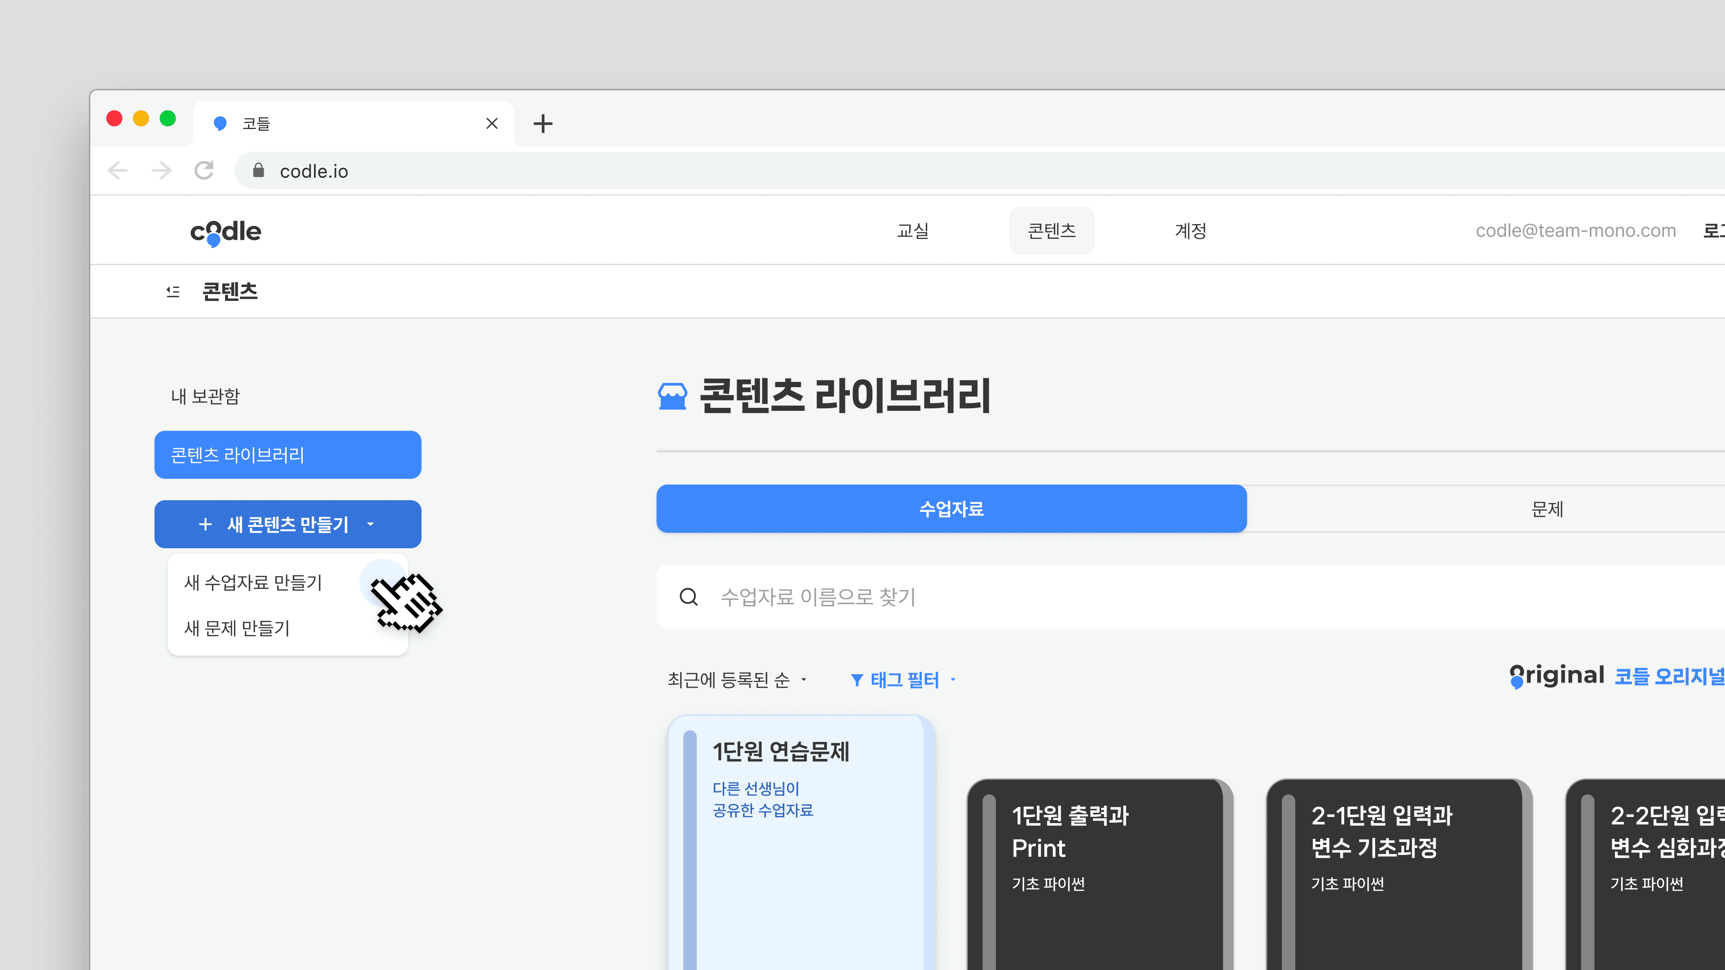
Task: Open a new browser tab with plus
Action: [x=542, y=123]
